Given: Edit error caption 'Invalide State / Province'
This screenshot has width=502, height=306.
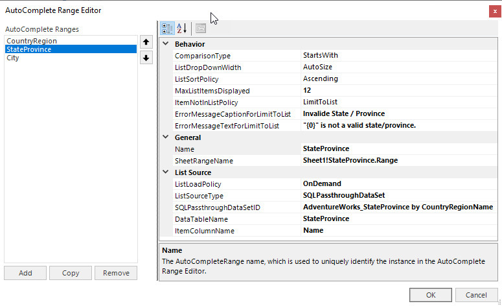Looking at the screenshot, I should (x=399, y=113).
